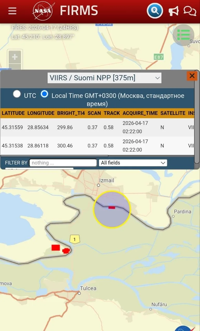Click the Filter By text input
The image size is (200, 331).
click(x=63, y=163)
